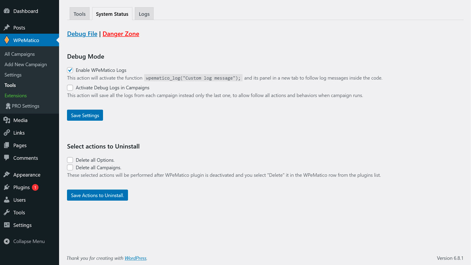The image size is (471, 265).
Task: Open the WPeMatico menu item
Action: pyautogui.click(x=29, y=40)
